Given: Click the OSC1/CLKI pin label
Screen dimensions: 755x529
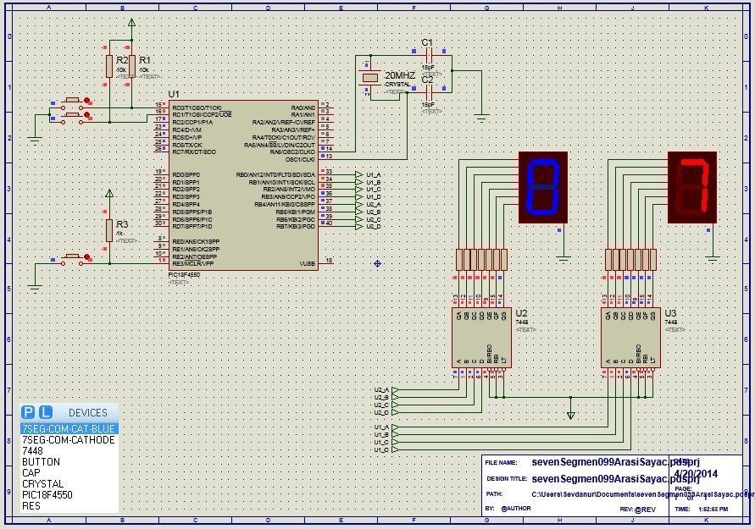Looking at the screenshot, I should [x=300, y=159].
